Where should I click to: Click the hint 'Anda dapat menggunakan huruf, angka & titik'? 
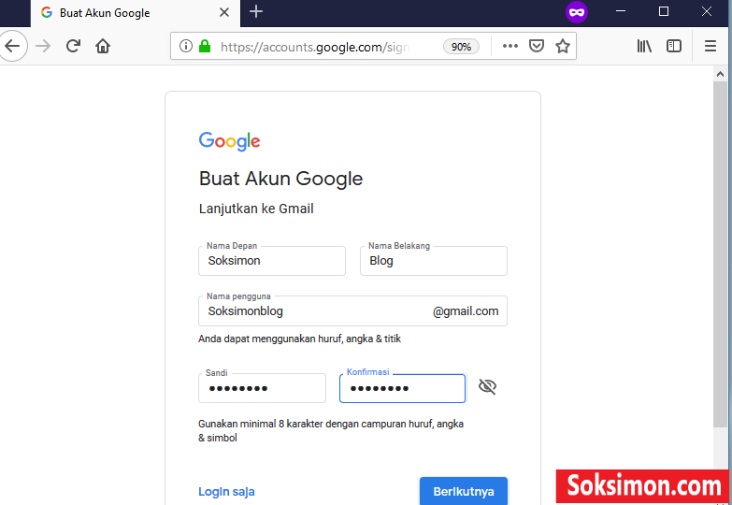(300, 339)
